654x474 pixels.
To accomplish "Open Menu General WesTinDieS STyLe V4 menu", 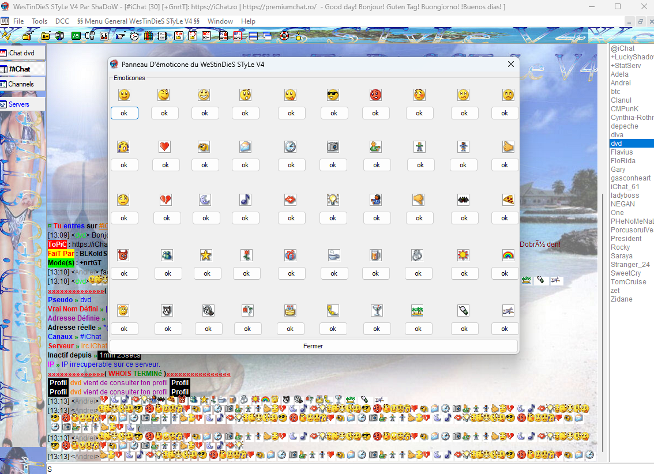I will (138, 21).
